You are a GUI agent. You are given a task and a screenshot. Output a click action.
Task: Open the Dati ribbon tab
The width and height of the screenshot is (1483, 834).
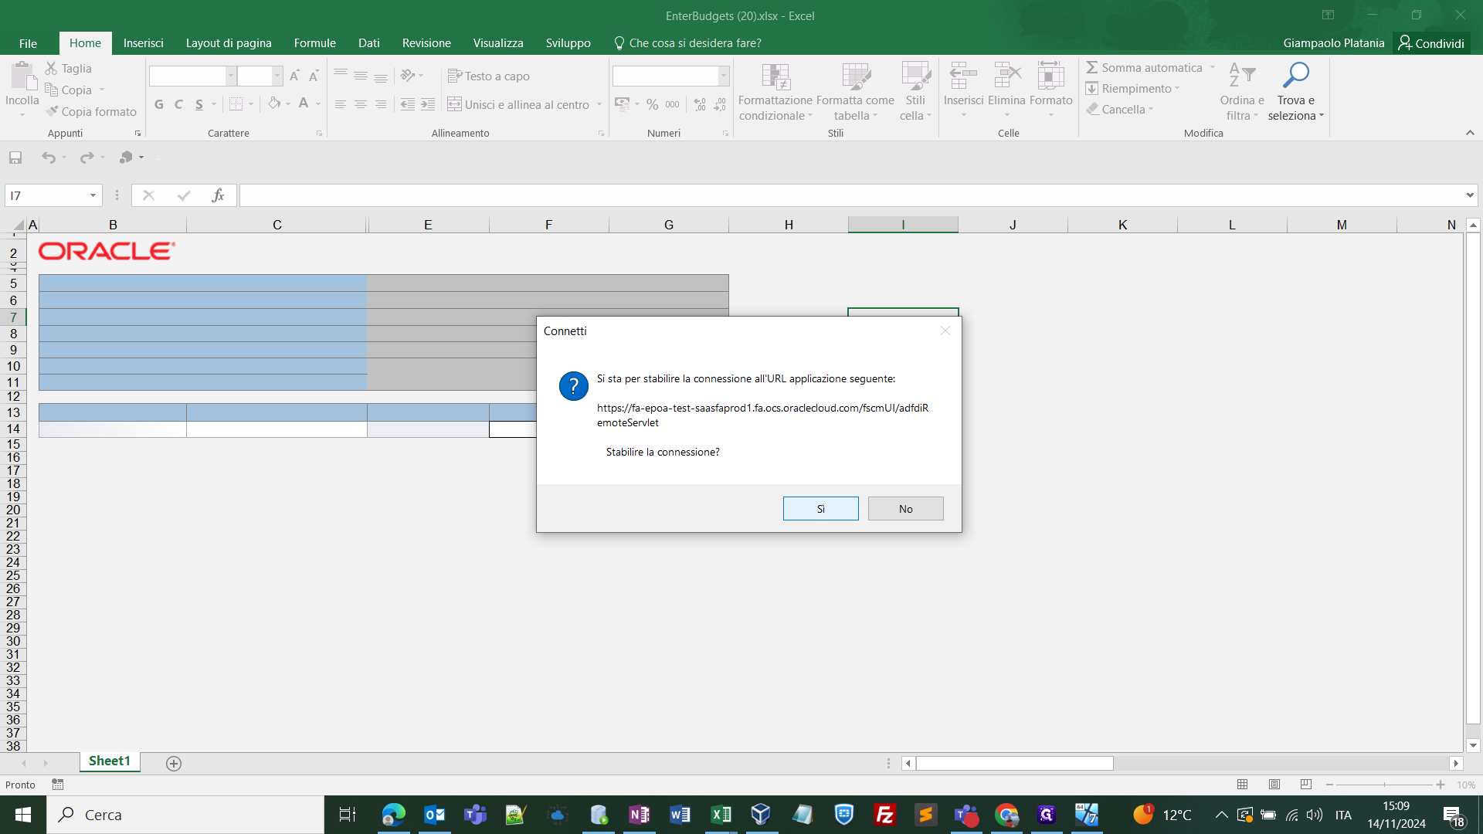pyautogui.click(x=369, y=43)
